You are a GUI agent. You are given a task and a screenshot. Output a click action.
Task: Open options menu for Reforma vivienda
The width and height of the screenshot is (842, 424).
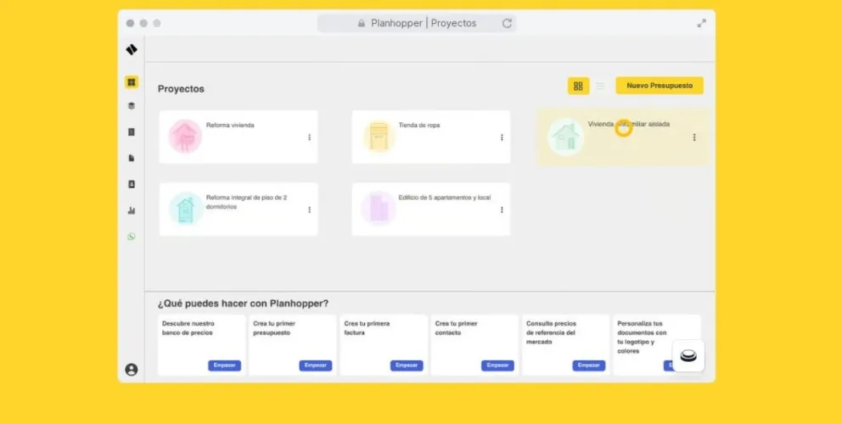309,137
